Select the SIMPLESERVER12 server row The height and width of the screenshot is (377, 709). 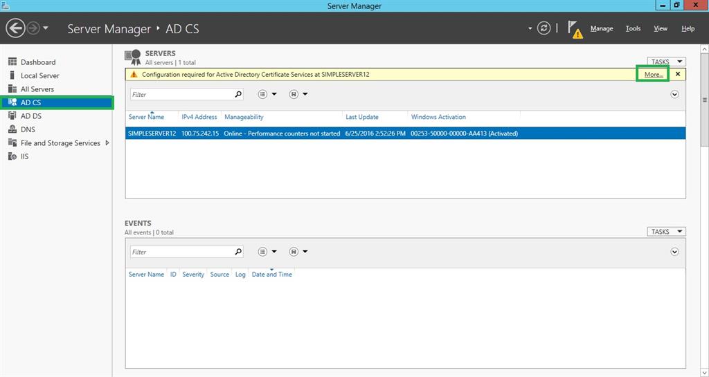coord(405,134)
